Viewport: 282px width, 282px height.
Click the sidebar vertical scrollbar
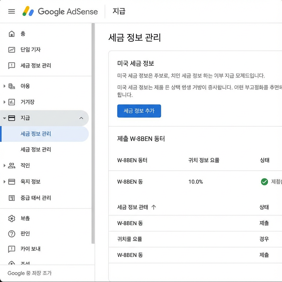click(x=93, y=133)
